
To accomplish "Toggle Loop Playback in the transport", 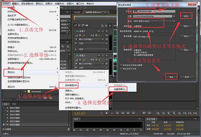I will [x=144, y=113].
